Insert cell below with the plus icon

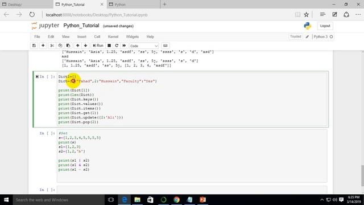[x=43, y=46]
